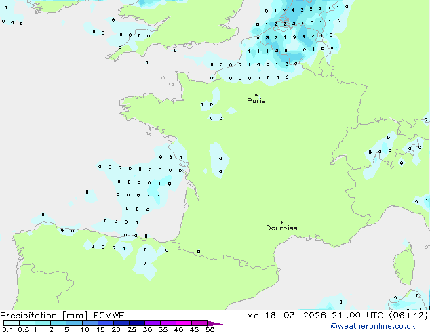Pick the legend swatch between 35 and 40
Screen dimensions: 430x332
(168, 323)
